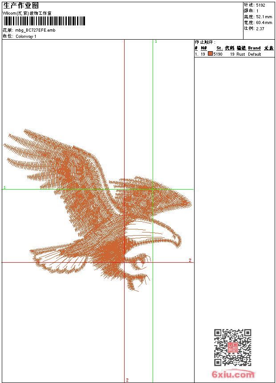Click the height value 52.1 mm

[x=264, y=17]
